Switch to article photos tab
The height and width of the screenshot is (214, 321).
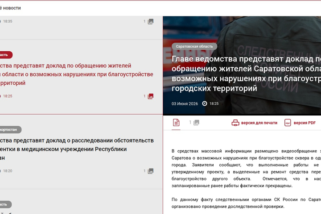194,123
